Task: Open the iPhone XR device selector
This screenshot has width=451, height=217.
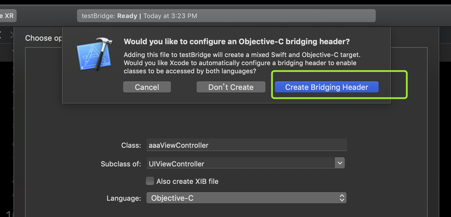Action: 8,16
